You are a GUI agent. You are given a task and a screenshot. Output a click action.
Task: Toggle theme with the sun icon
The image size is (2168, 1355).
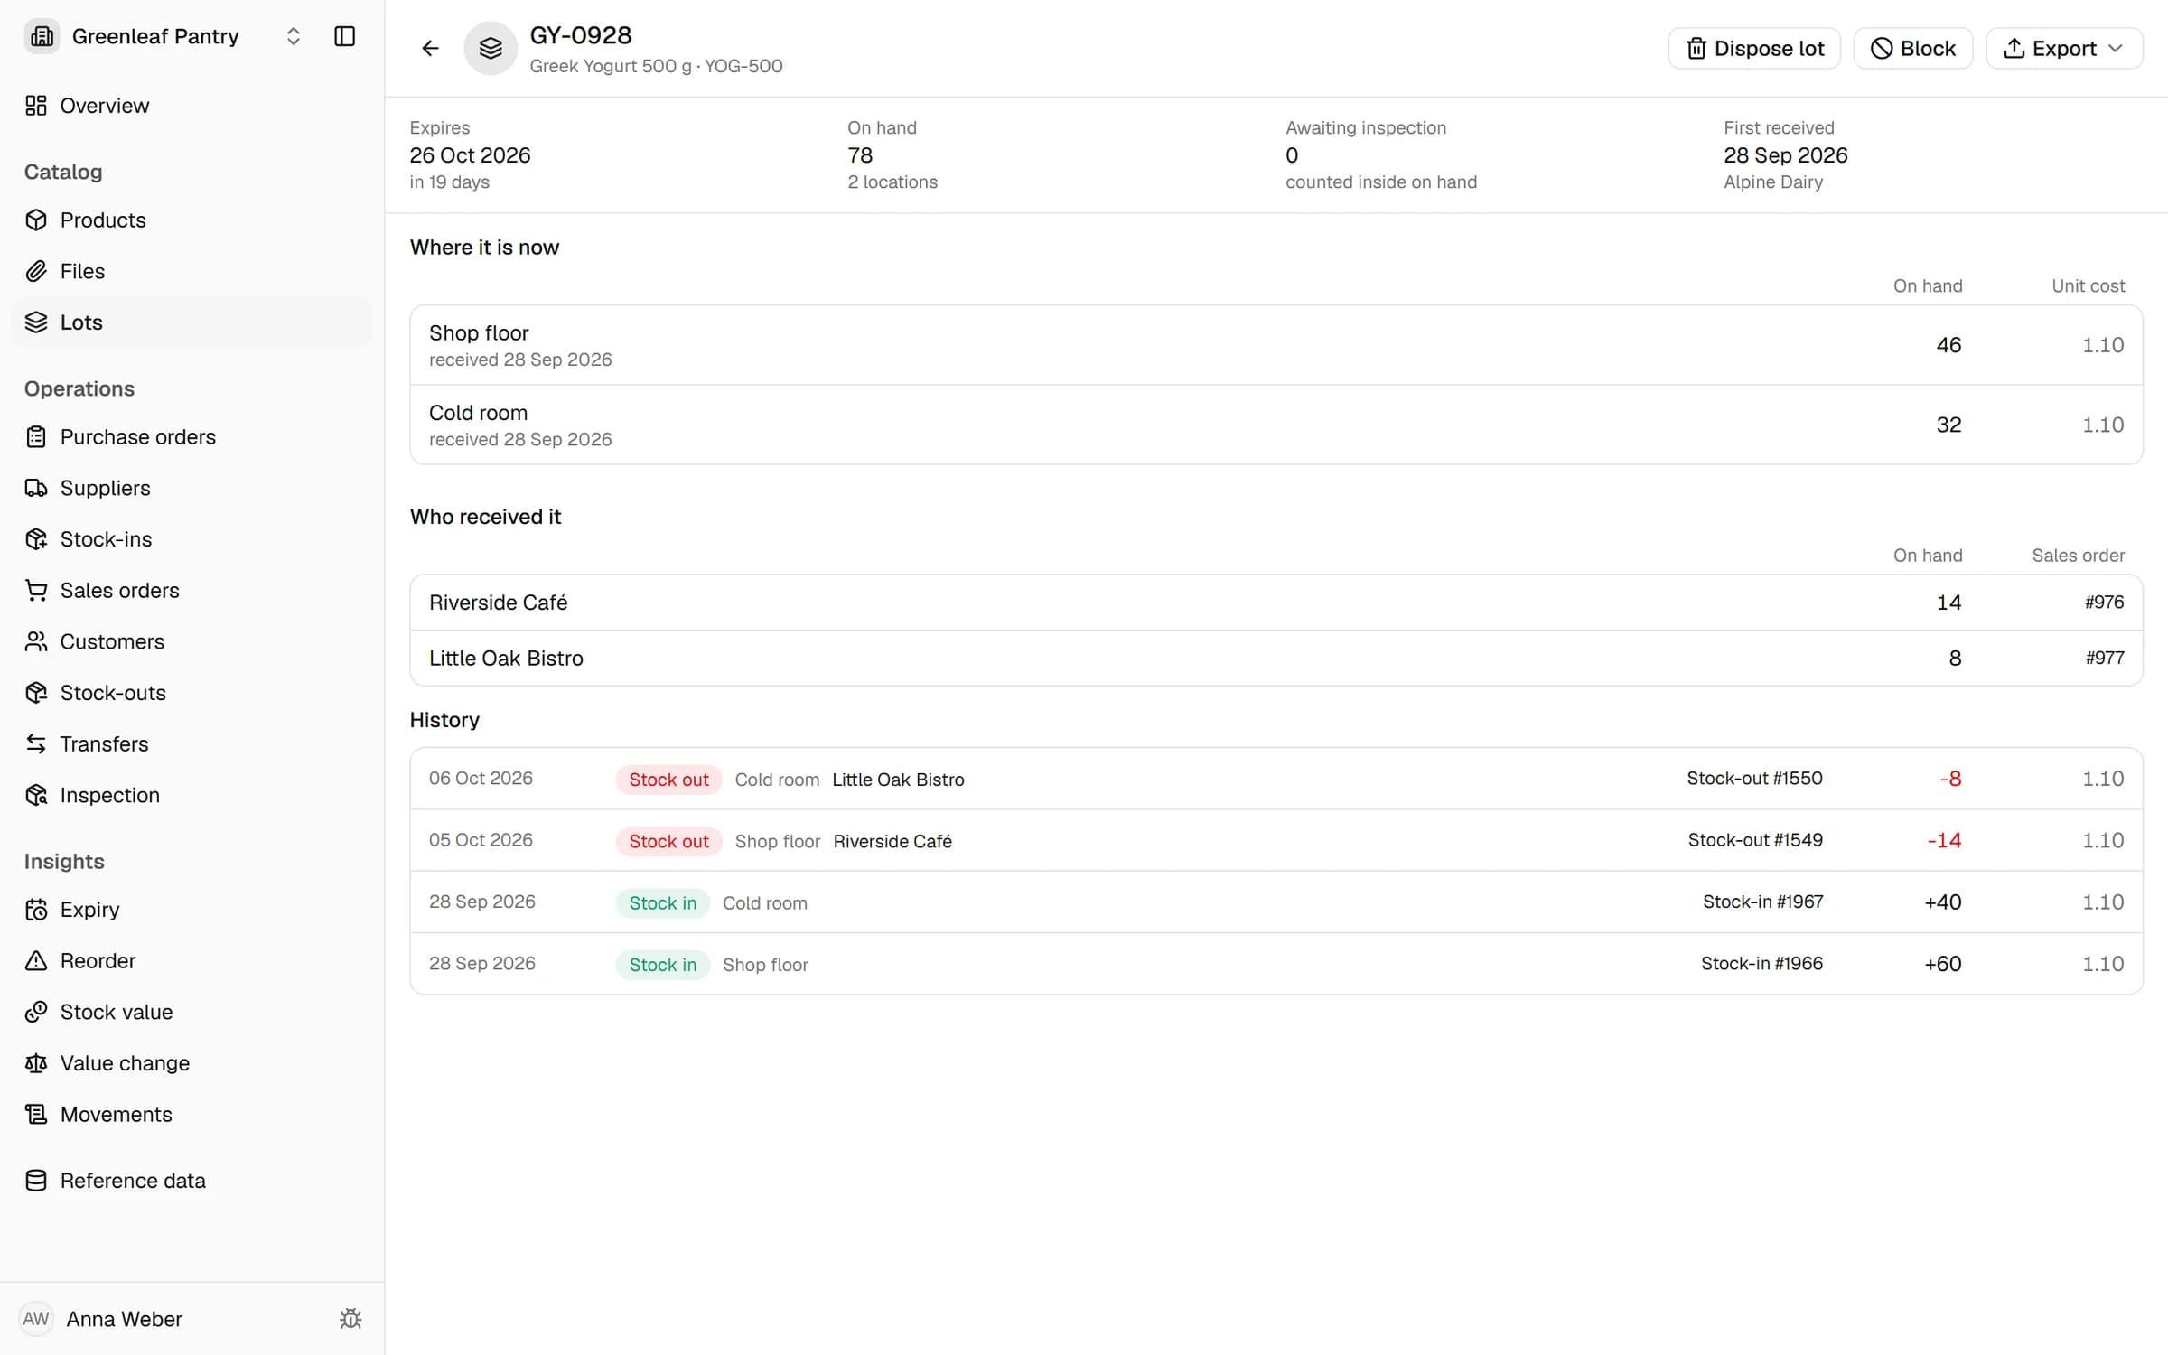point(350,1318)
